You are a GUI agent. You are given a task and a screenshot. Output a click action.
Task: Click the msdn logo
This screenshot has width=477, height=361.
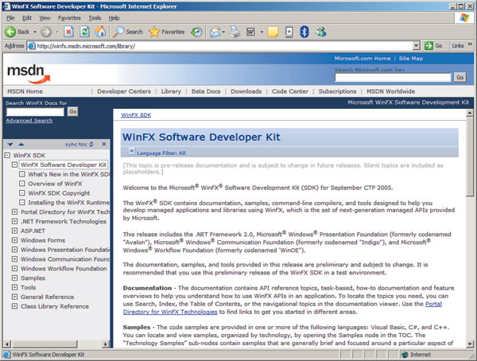click(29, 73)
